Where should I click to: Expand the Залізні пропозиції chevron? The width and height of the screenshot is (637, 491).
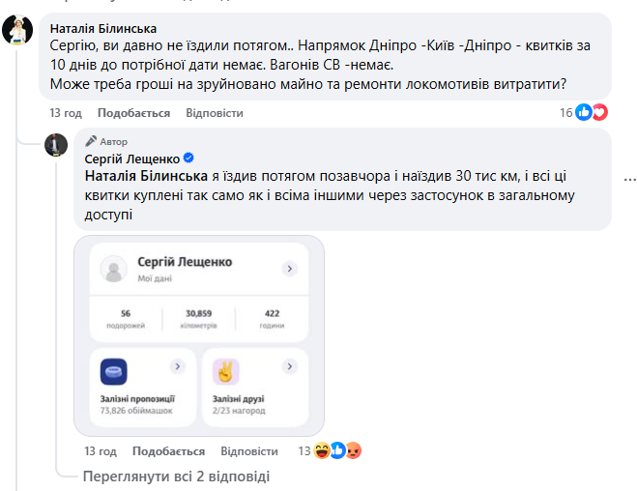177,366
